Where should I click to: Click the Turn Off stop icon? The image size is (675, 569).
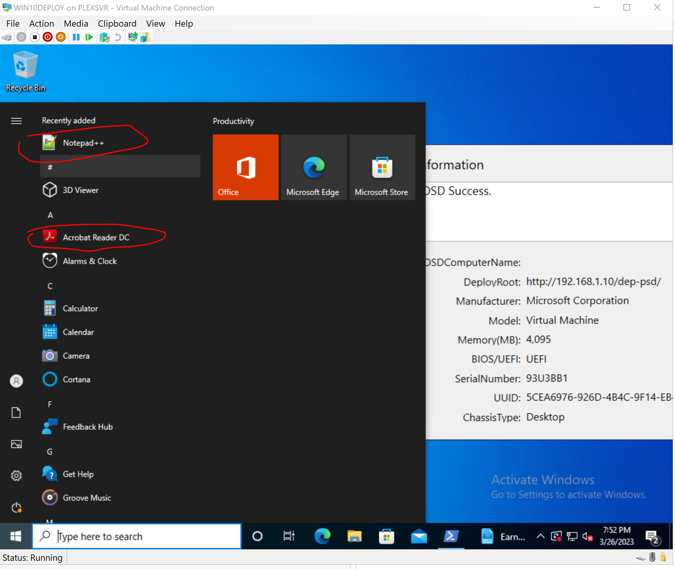[x=34, y=37]
